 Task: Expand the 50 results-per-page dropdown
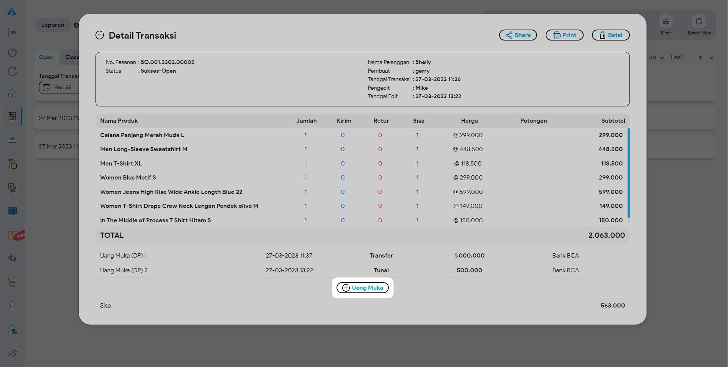656,58
